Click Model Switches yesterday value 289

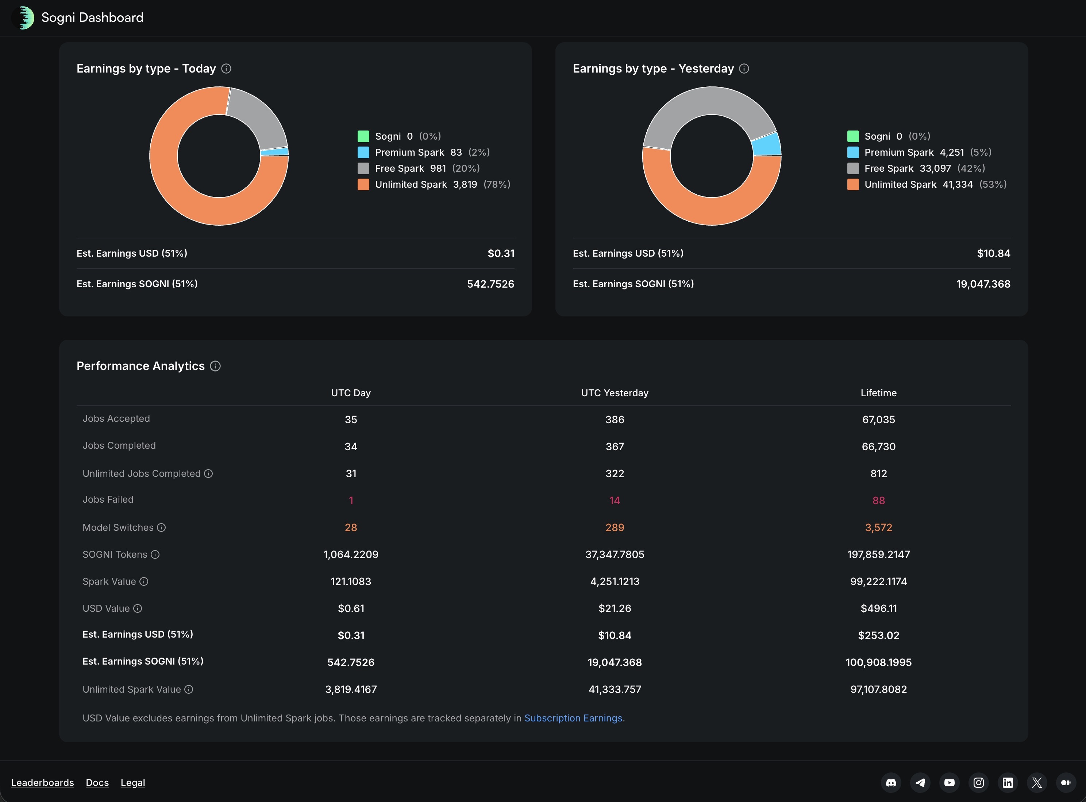pyautogui.click(x=615, y=527)
